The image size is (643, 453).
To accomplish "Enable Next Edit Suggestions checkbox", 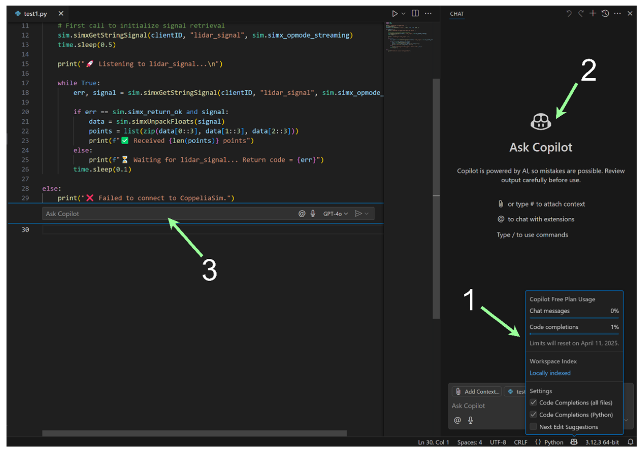I will (x=533, y=427).
